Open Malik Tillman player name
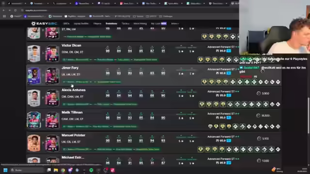Viewport: 310px width, 174px height. (x=72, y=112)
